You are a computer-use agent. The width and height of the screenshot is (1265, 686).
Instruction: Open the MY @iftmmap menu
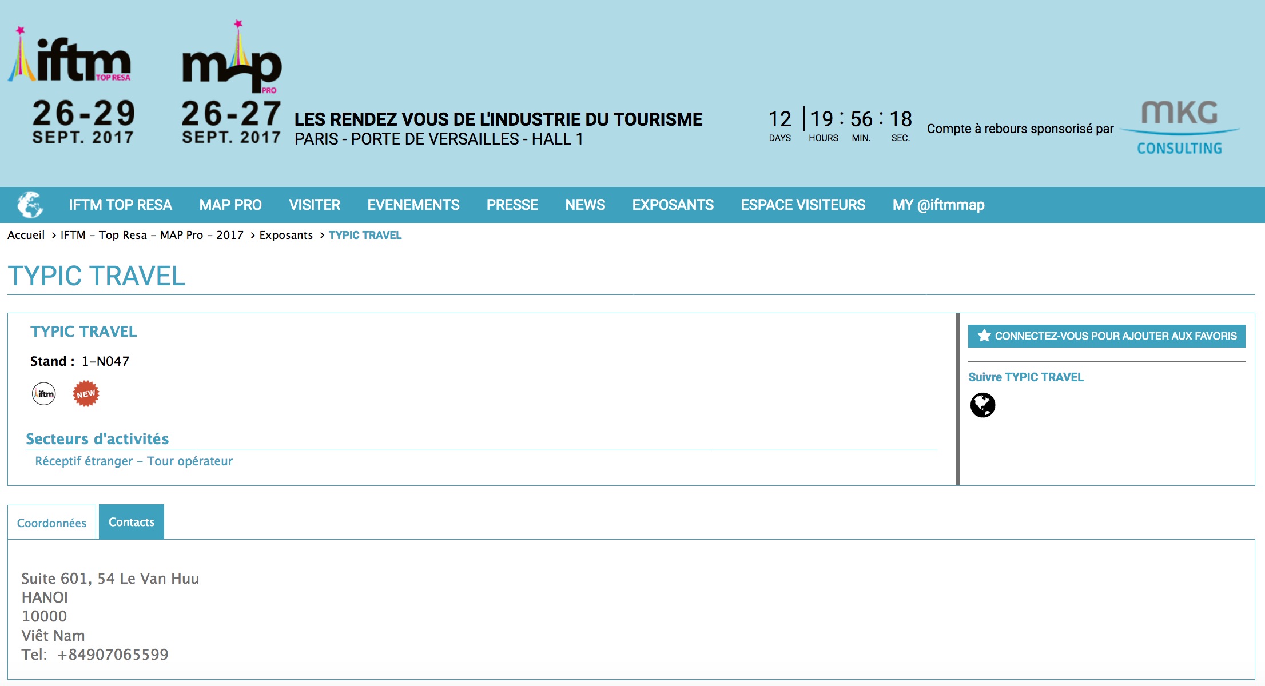click(x=938, y=205)
